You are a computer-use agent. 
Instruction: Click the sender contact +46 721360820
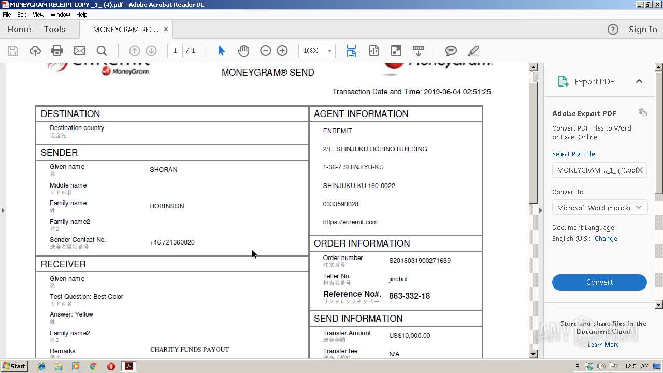[172, 242]
